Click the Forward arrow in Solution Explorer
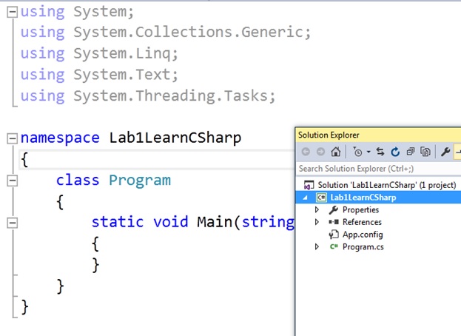Screen dimensions: 461x336 click(x=320, y=152)
